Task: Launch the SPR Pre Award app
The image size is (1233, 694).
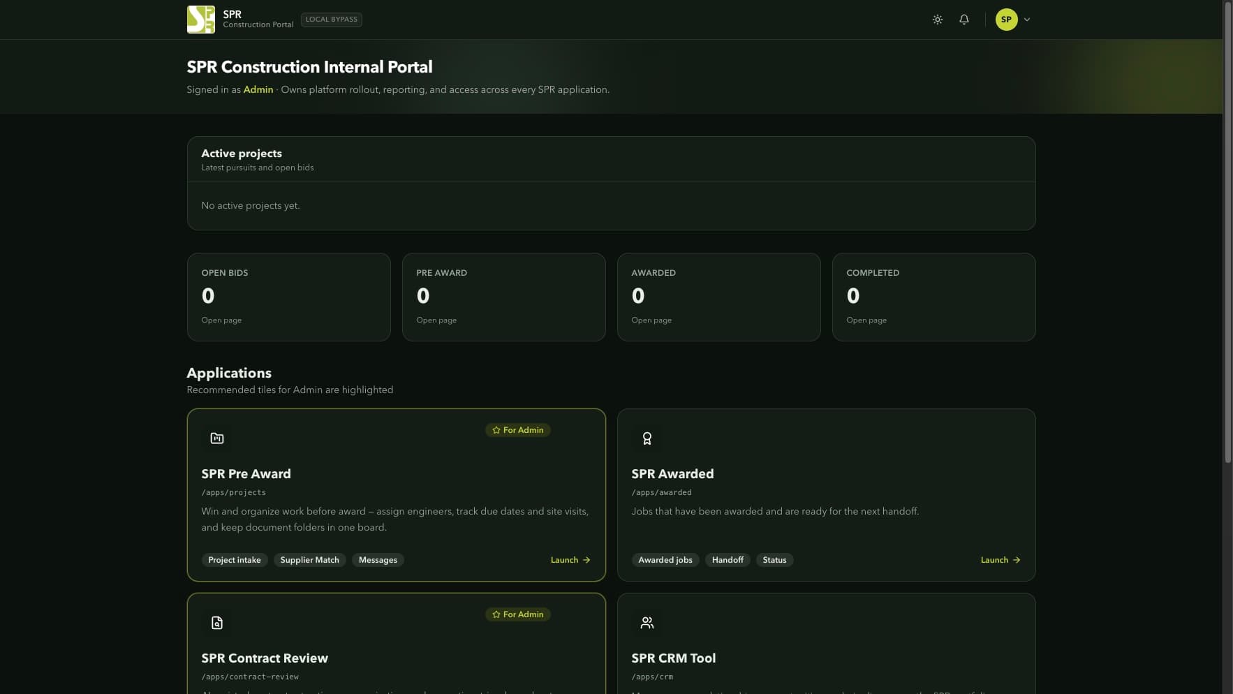Action: [x=570, y=560]
